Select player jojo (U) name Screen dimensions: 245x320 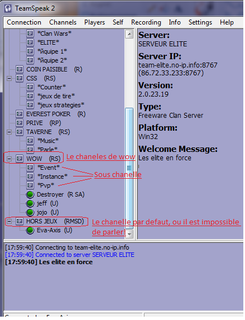[48, 212]
